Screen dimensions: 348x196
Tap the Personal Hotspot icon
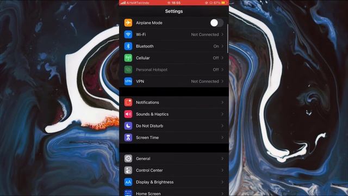point(128,70)
